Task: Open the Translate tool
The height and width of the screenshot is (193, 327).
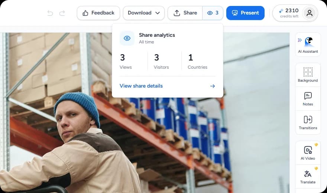Action: (308, 177)
